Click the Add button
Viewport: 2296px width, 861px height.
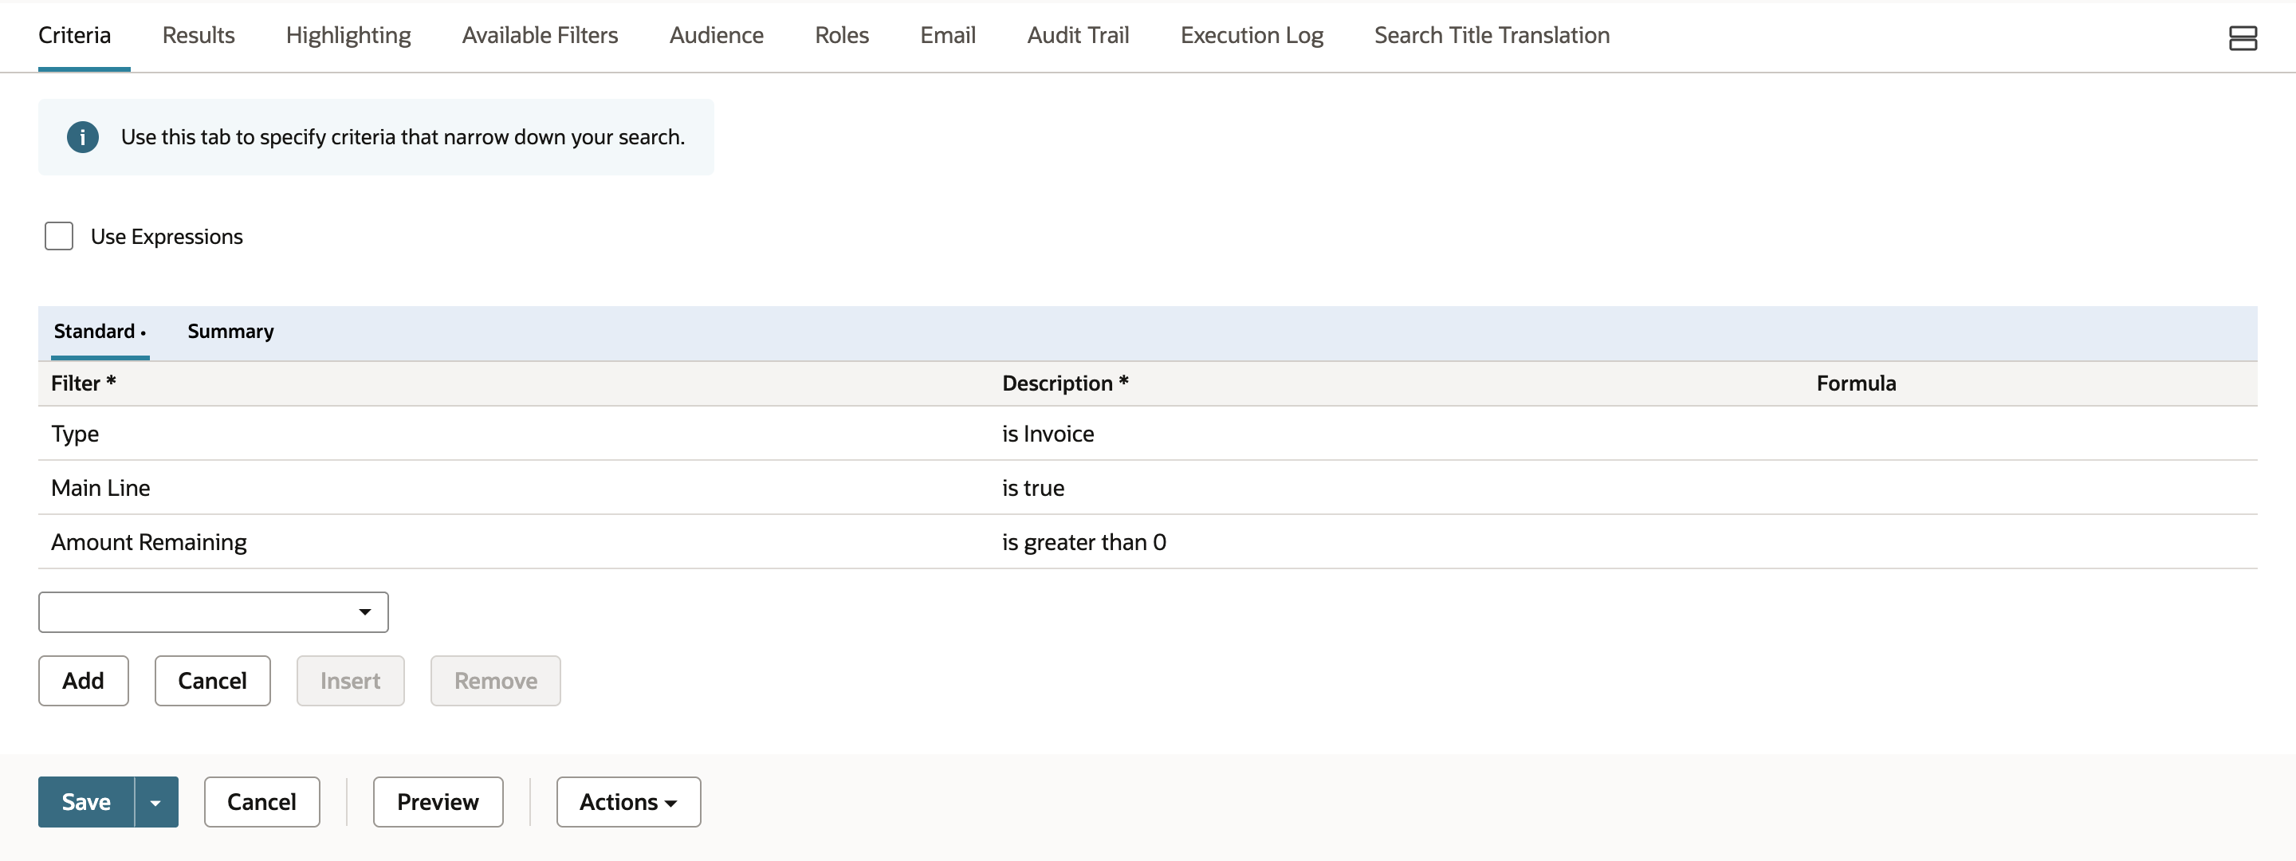83,680
